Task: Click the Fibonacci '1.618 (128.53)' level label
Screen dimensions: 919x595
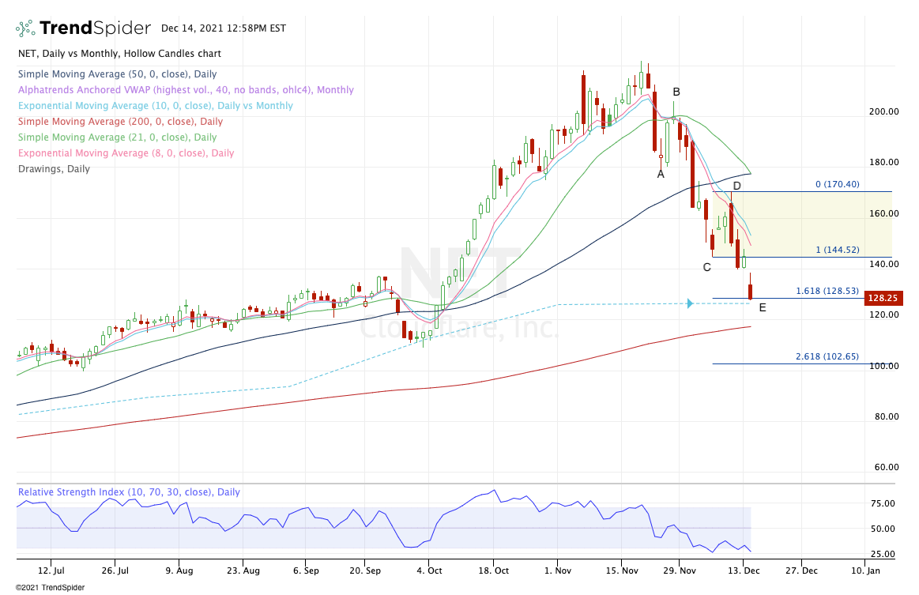Action: click(x=827, y=291)
